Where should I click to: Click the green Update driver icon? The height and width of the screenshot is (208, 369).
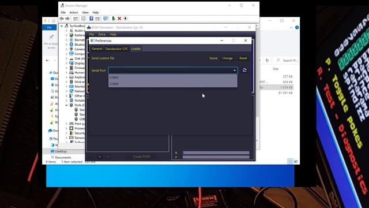[114, 18]
